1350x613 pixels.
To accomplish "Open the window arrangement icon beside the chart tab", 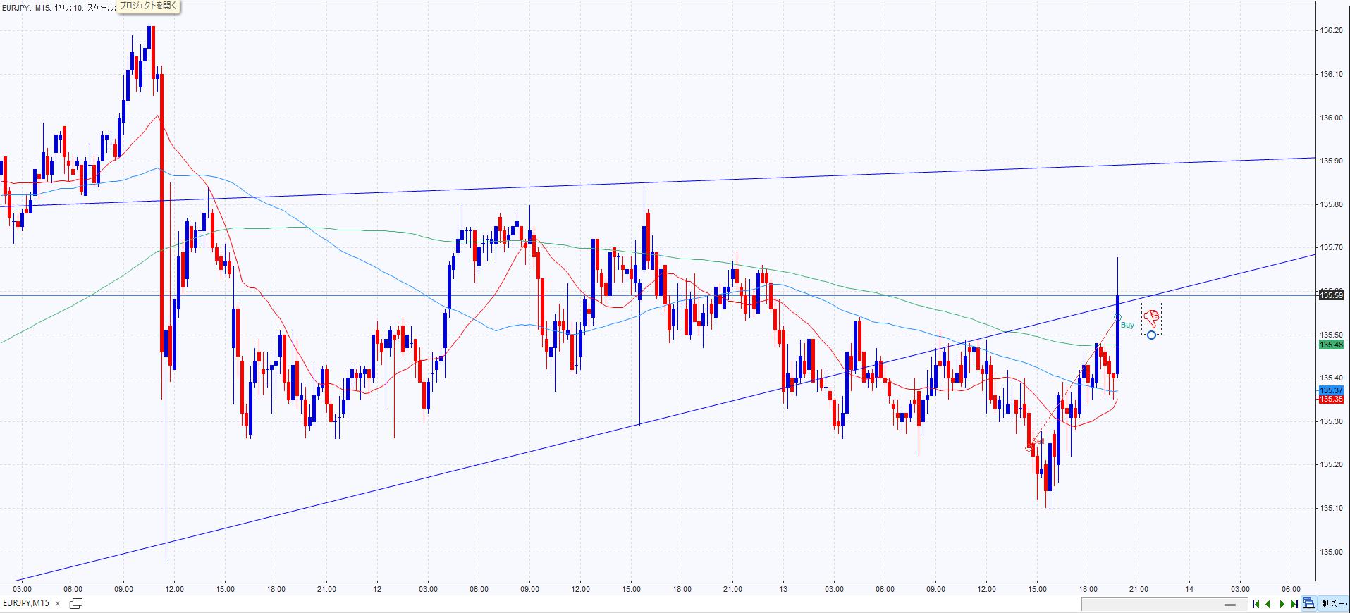I will coord(76,603).
